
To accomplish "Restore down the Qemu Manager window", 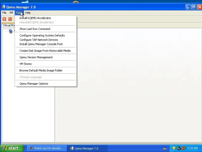I will point(194,7).
